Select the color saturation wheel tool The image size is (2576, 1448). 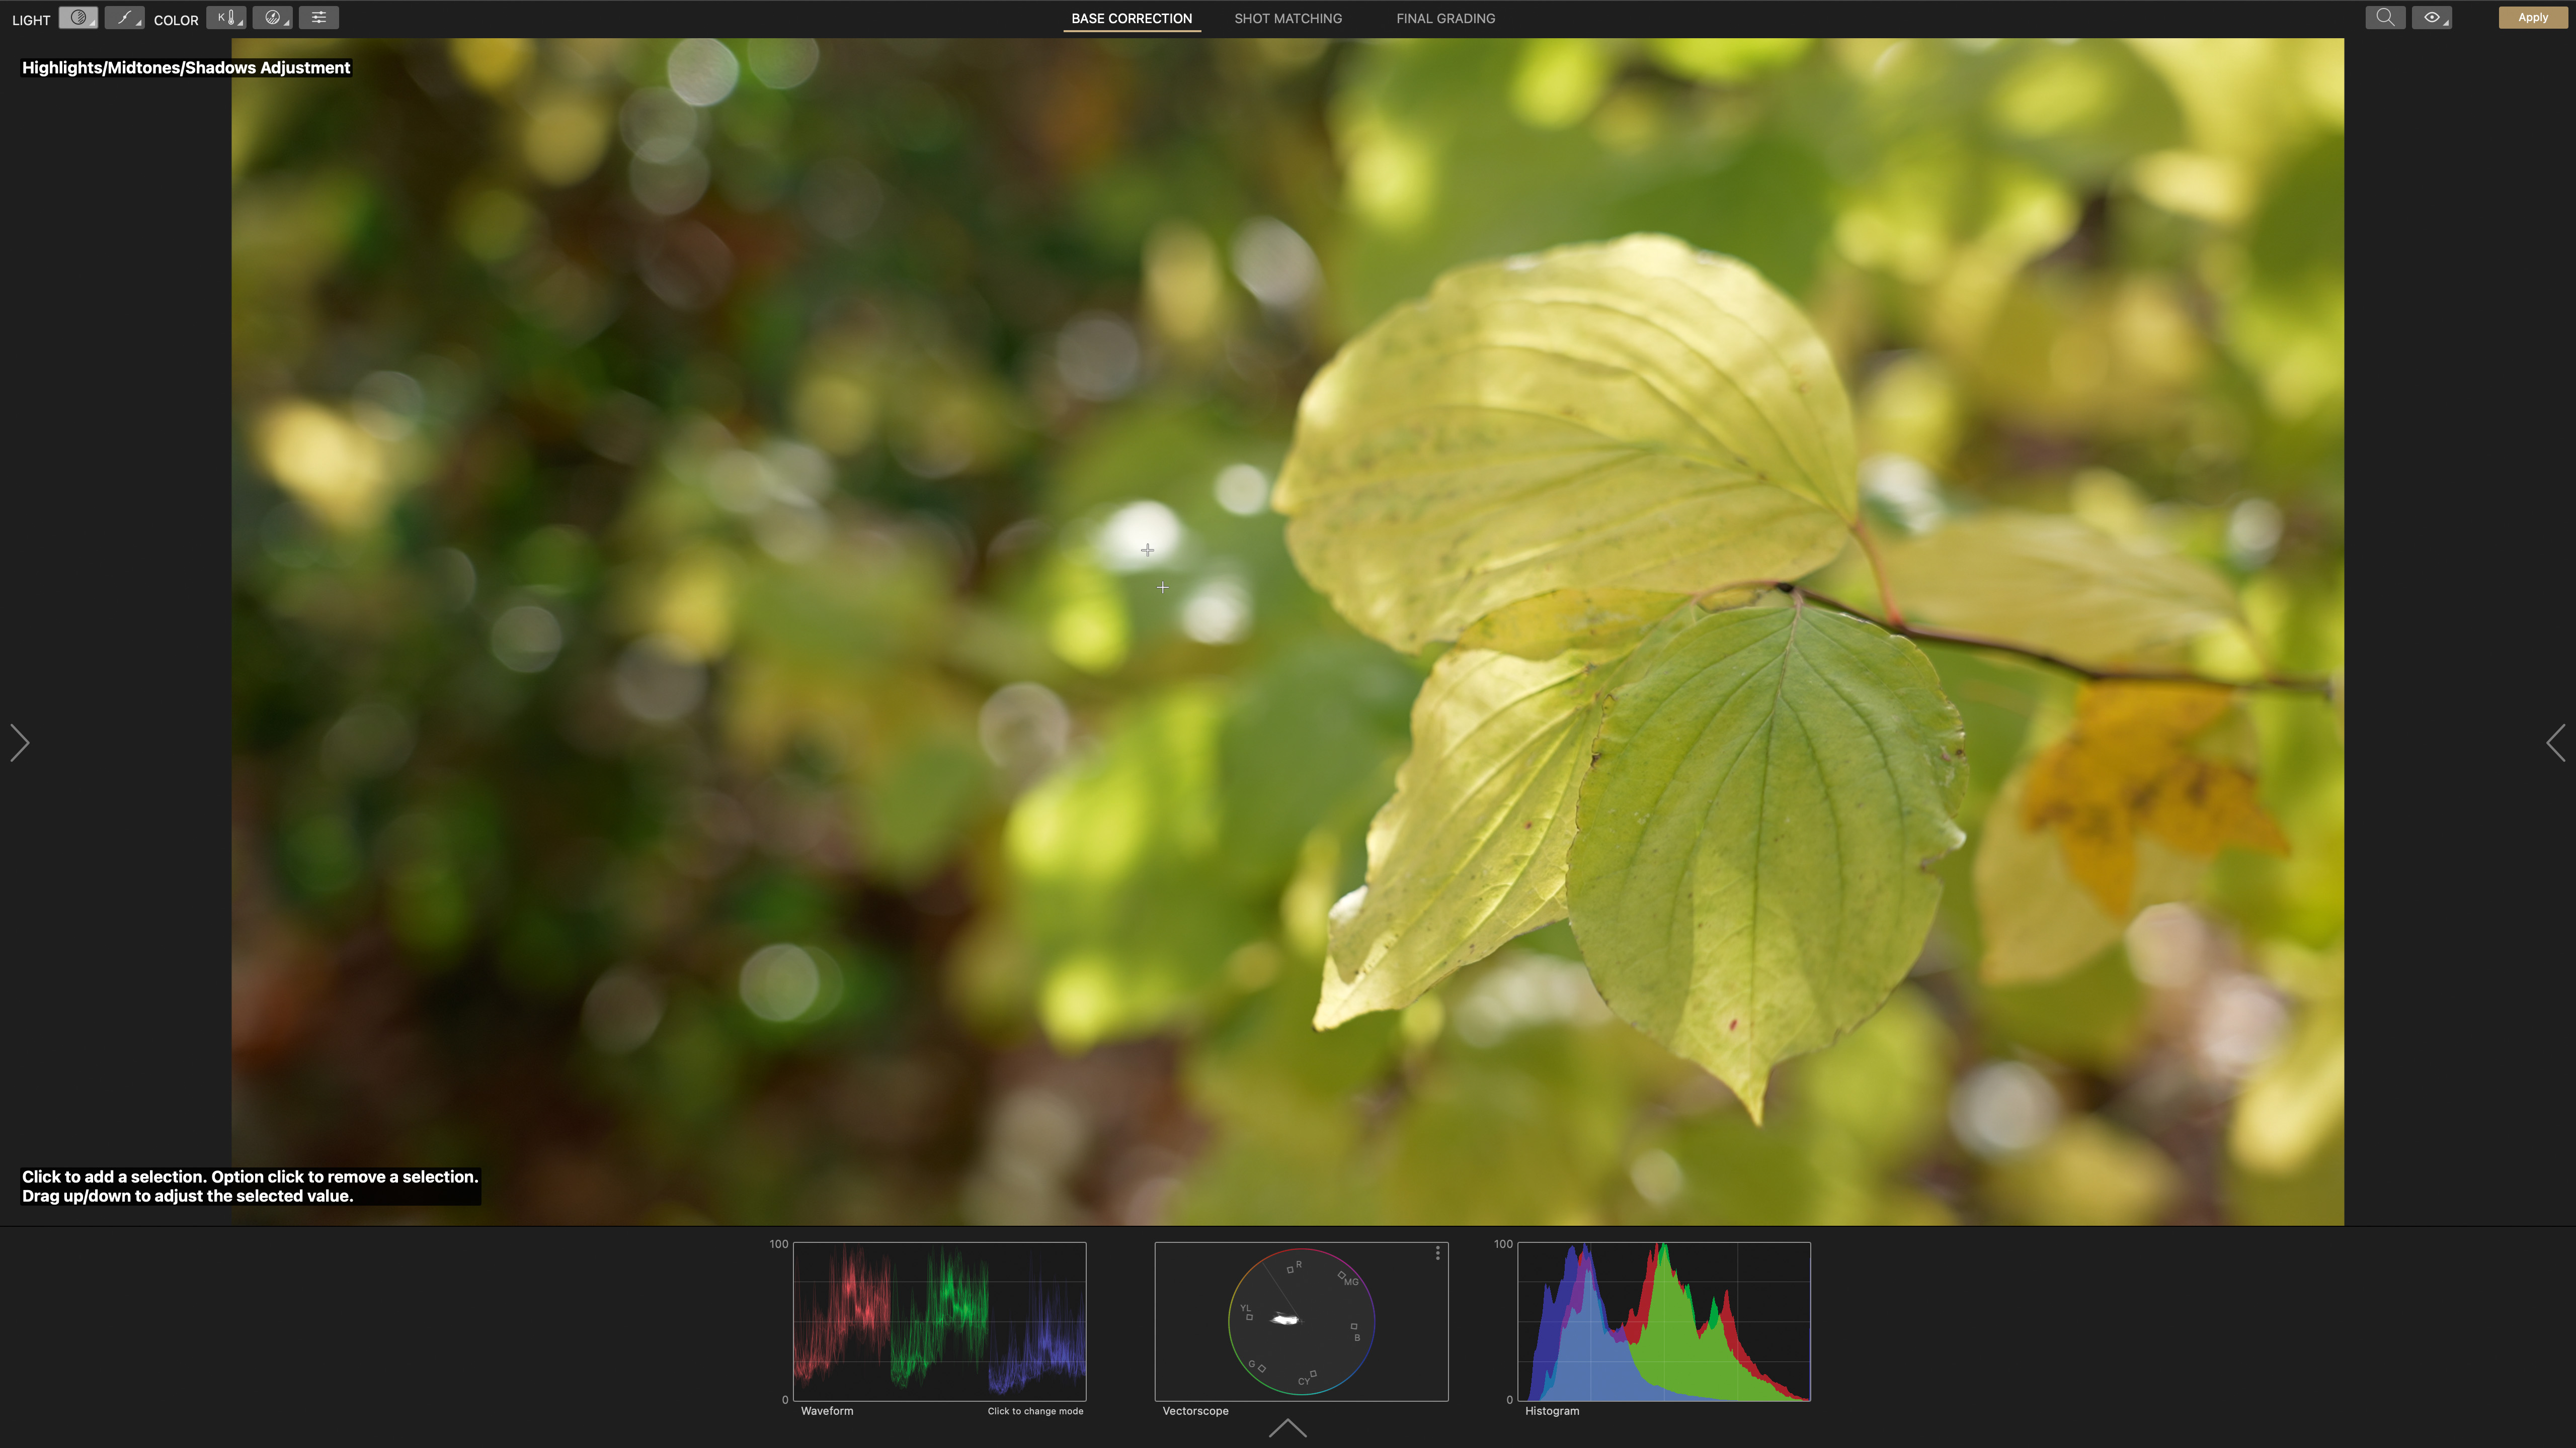[x=272, y=18]
